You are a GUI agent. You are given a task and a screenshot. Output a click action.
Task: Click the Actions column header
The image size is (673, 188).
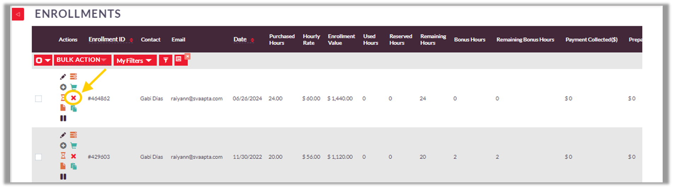pos(68,40)
